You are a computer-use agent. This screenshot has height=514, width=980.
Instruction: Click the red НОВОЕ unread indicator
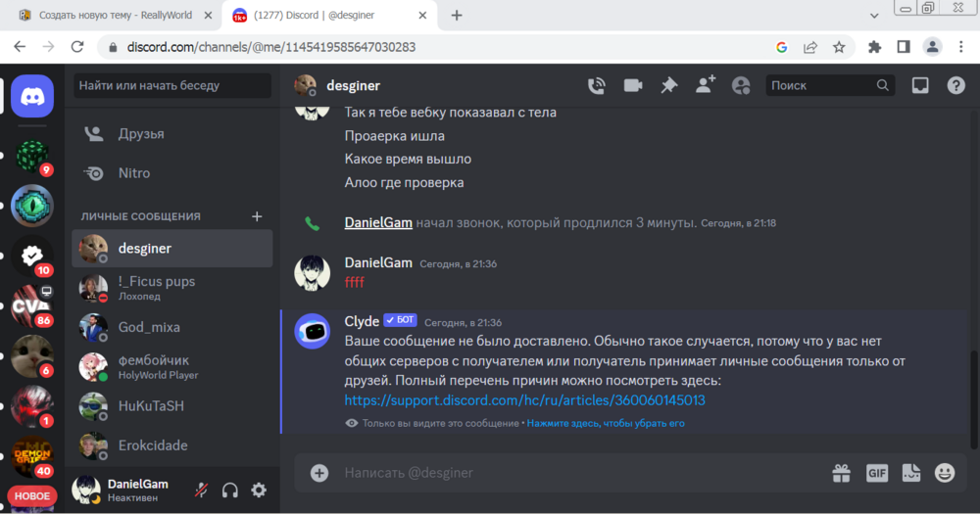point(32,496)
